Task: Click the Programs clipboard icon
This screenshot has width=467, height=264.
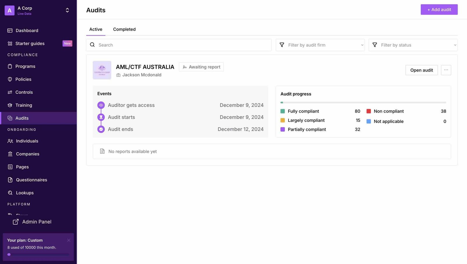Action: [x=10, y=66]
